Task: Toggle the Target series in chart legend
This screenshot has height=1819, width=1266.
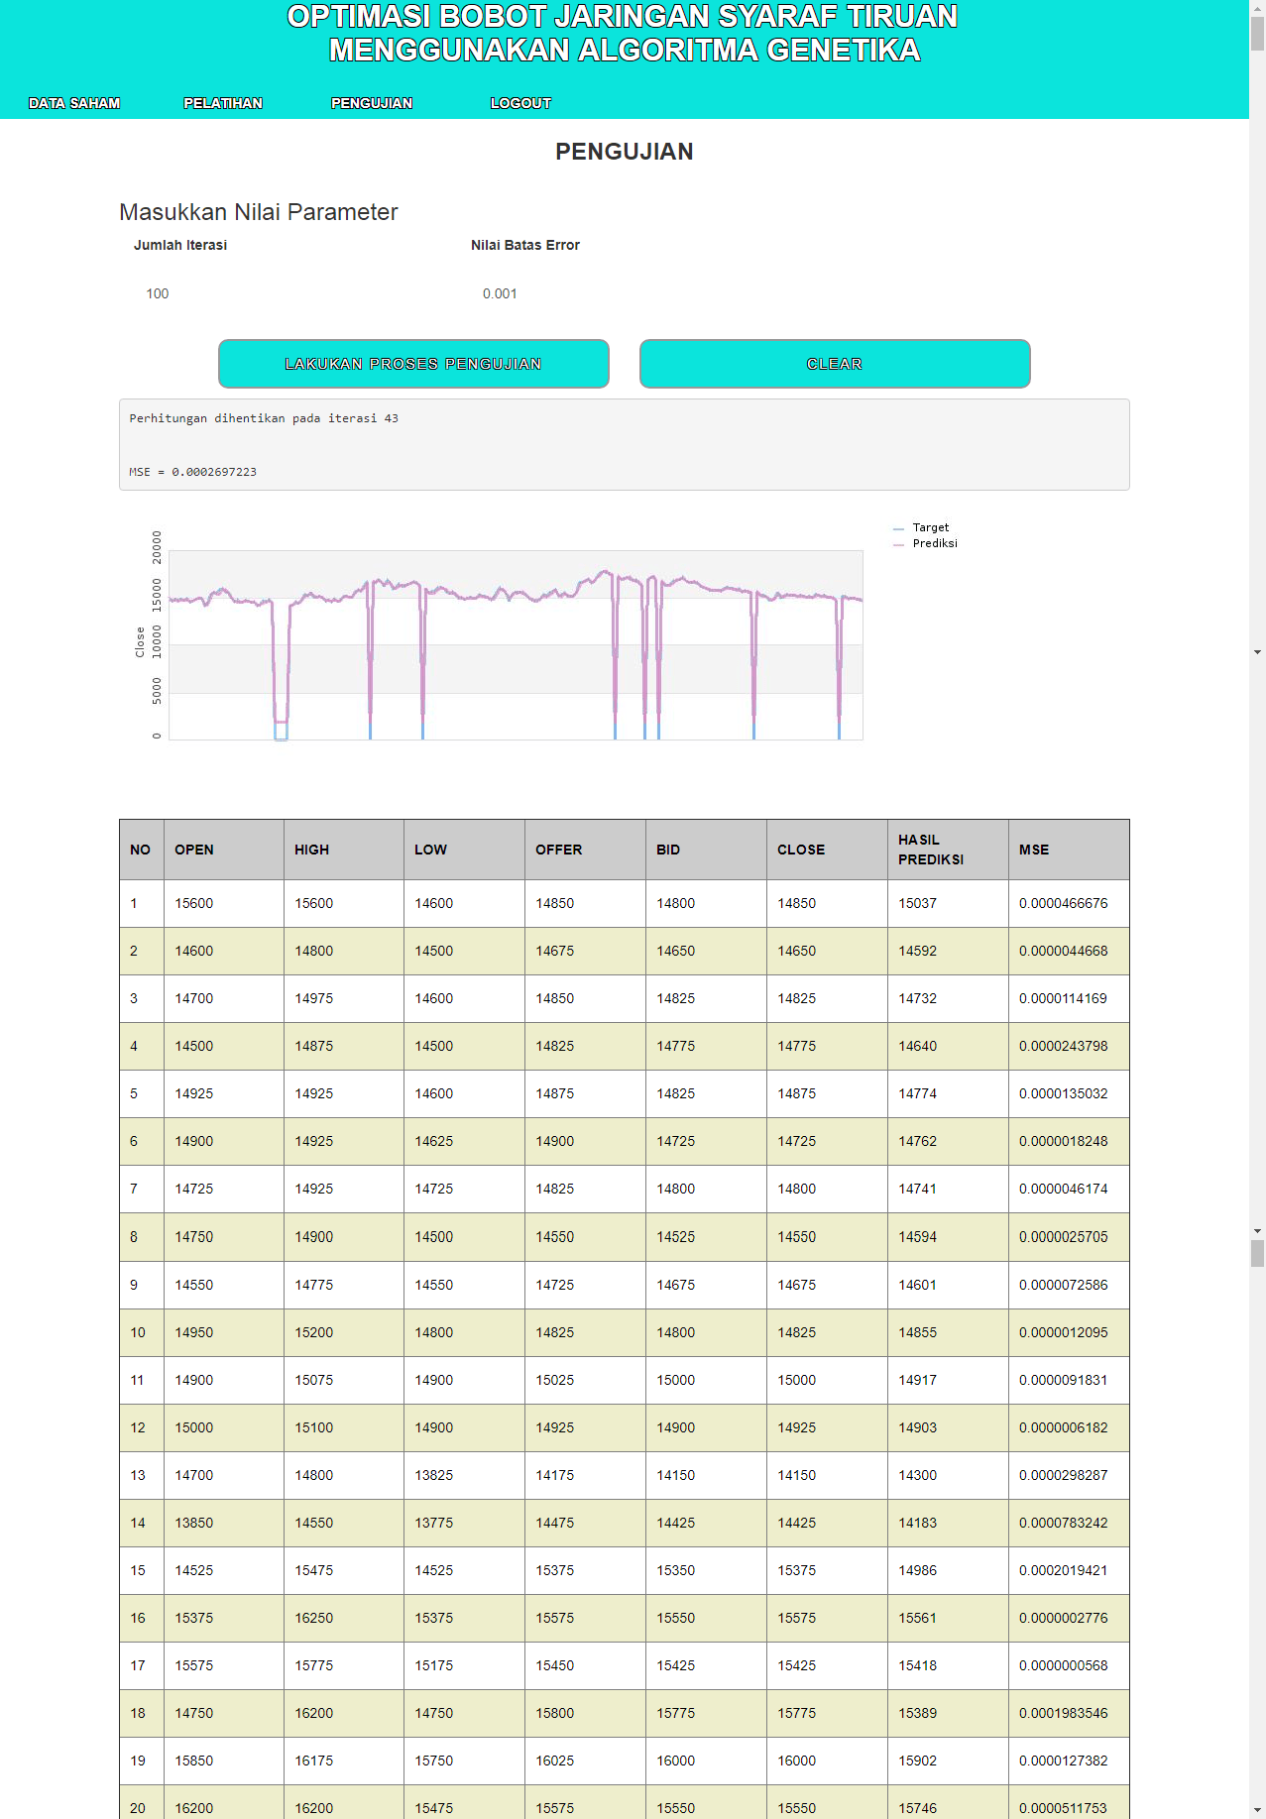Action: tap(930, 527)
